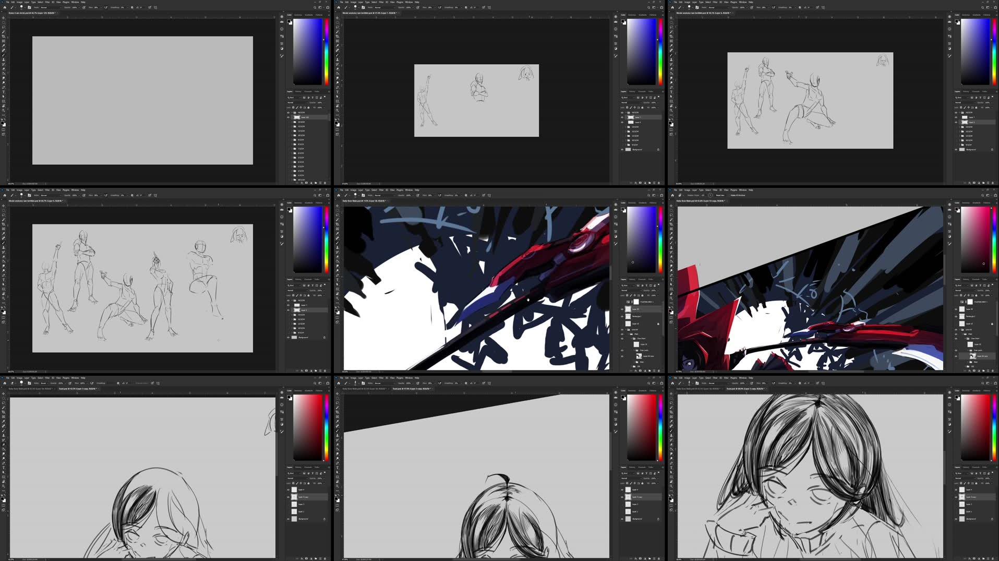
Task: Toggle pressure for opacity in top-middle options bar
Action: [x=417, y=7]
